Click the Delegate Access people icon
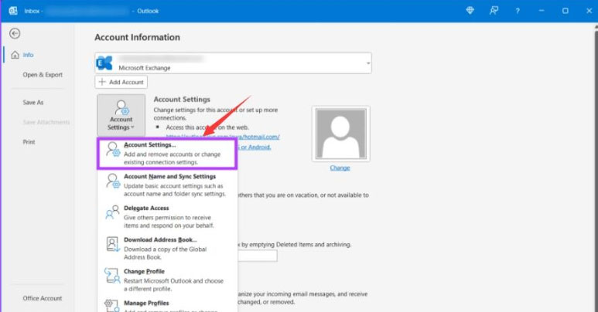The height and width of the screenshot is (312, 598). point(112,212)
